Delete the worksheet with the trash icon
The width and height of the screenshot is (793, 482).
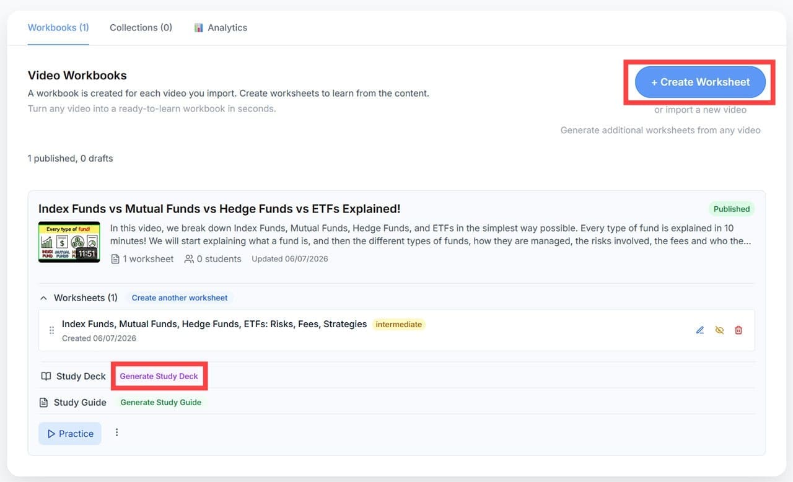[x=738, y=330]
